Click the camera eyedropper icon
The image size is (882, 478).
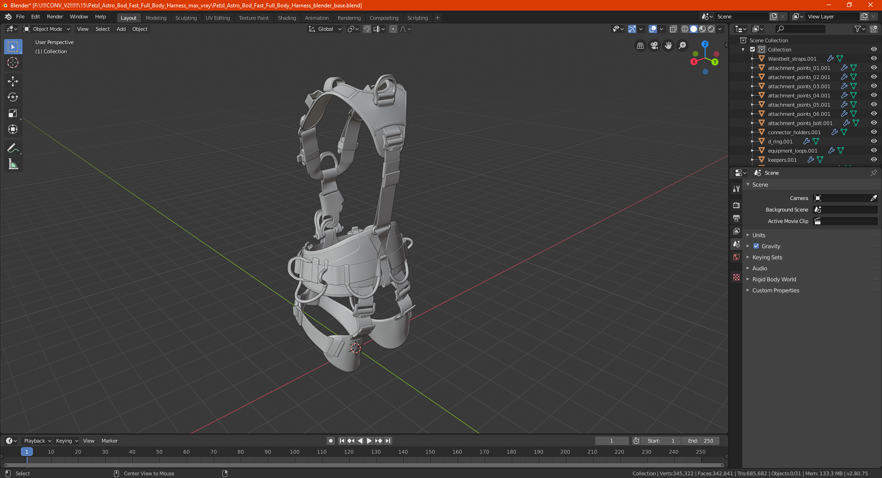[873, 198]
